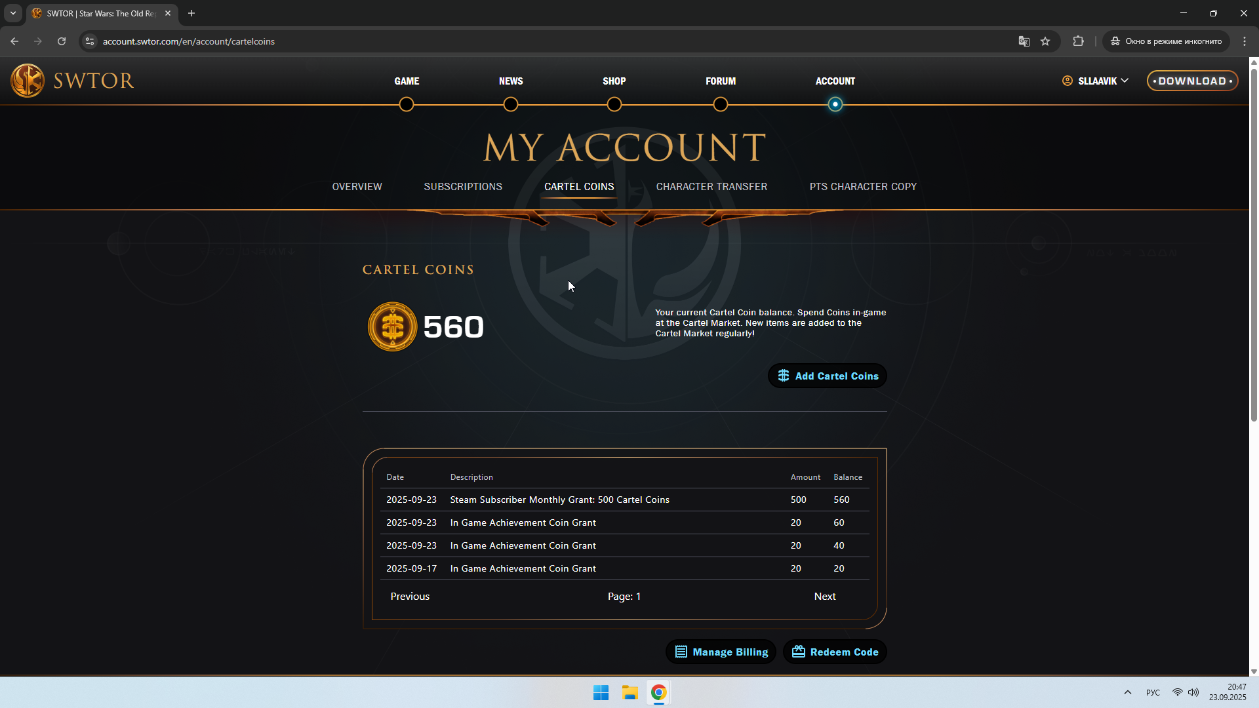Image resolution: width=1259 pixels, height=708 pixels.
Task: Switch to the SUBSCRIPTIONS tab
Action: 463,187
